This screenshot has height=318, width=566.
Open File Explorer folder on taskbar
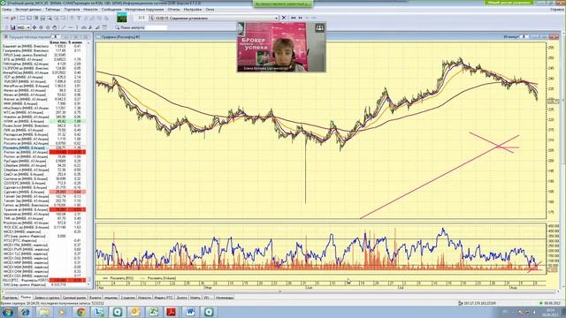click(44, 312)
